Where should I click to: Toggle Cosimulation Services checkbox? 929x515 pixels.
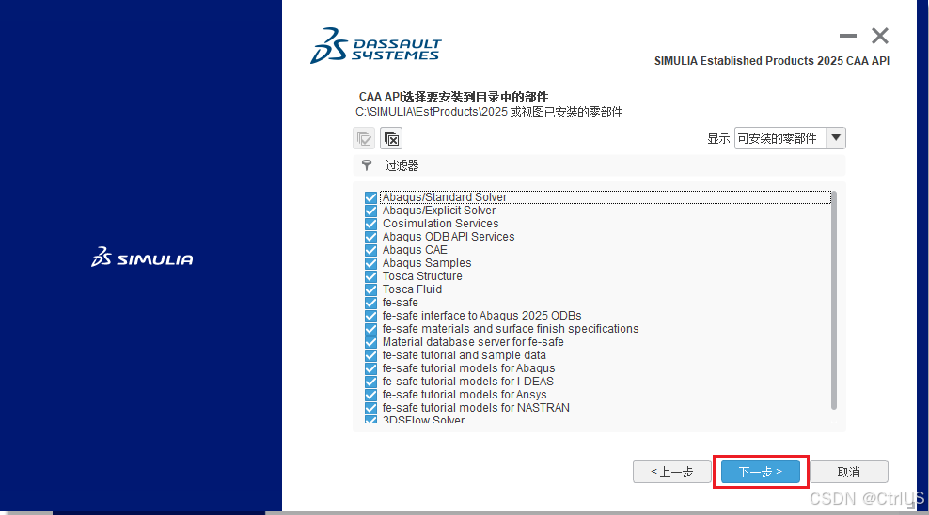[370, 224]
